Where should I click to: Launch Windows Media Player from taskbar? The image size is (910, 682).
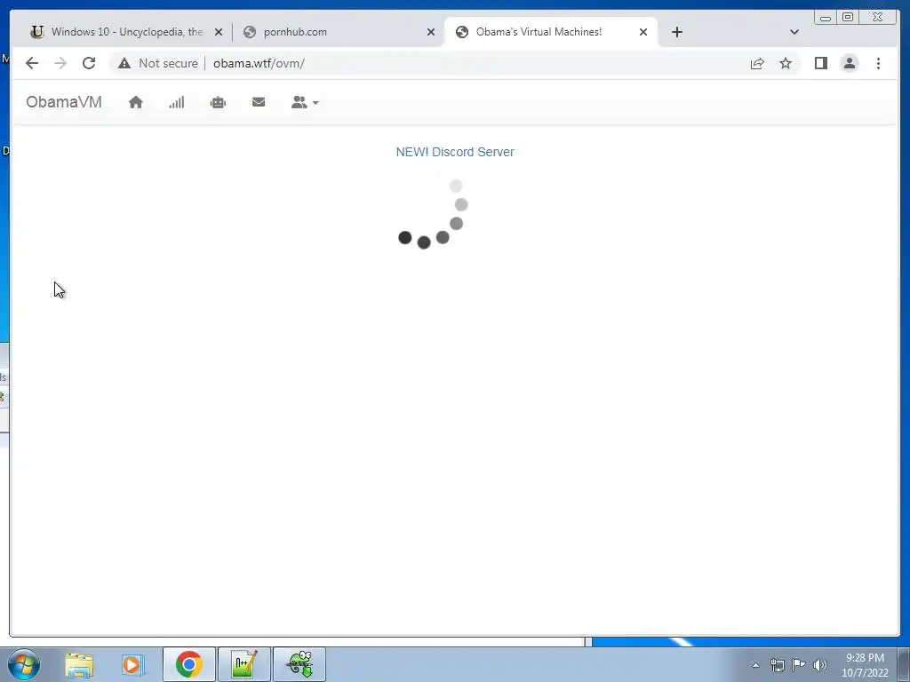coord(132,664)
